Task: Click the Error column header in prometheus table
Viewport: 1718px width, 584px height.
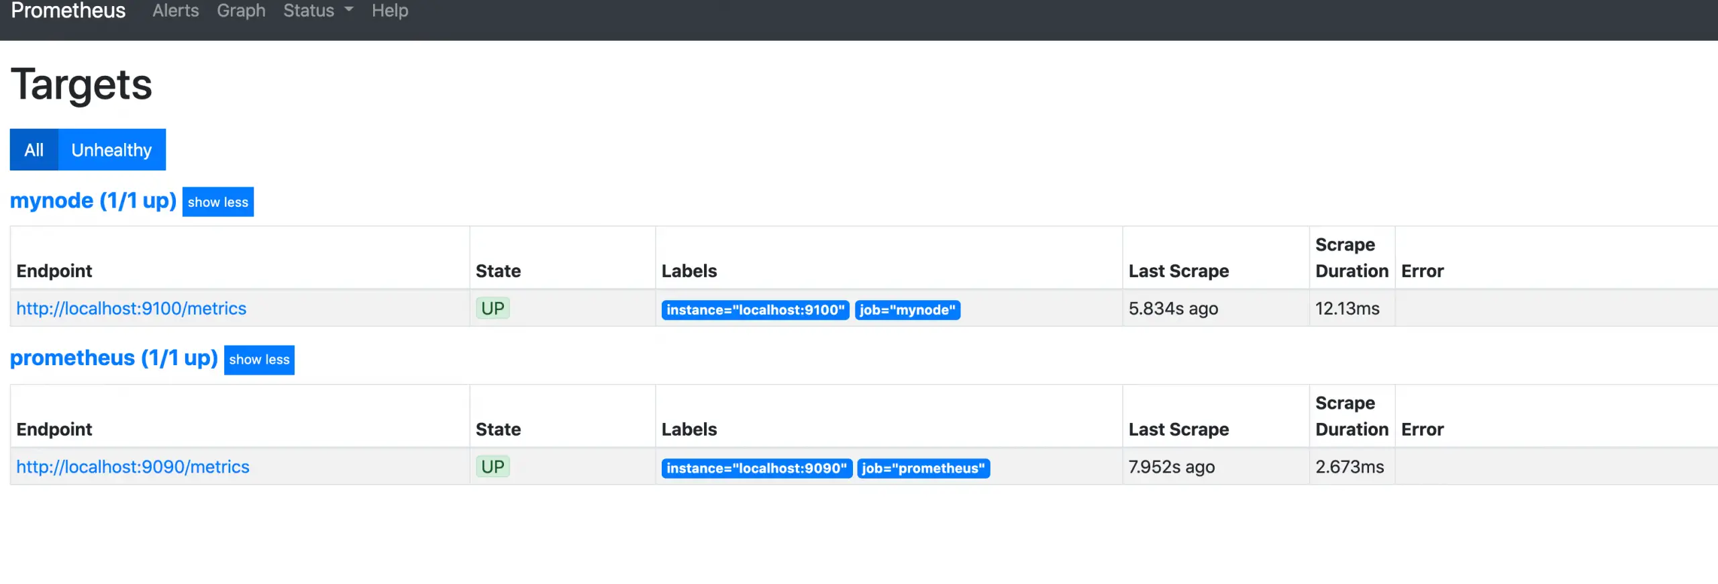Action: pos(1423,430)
